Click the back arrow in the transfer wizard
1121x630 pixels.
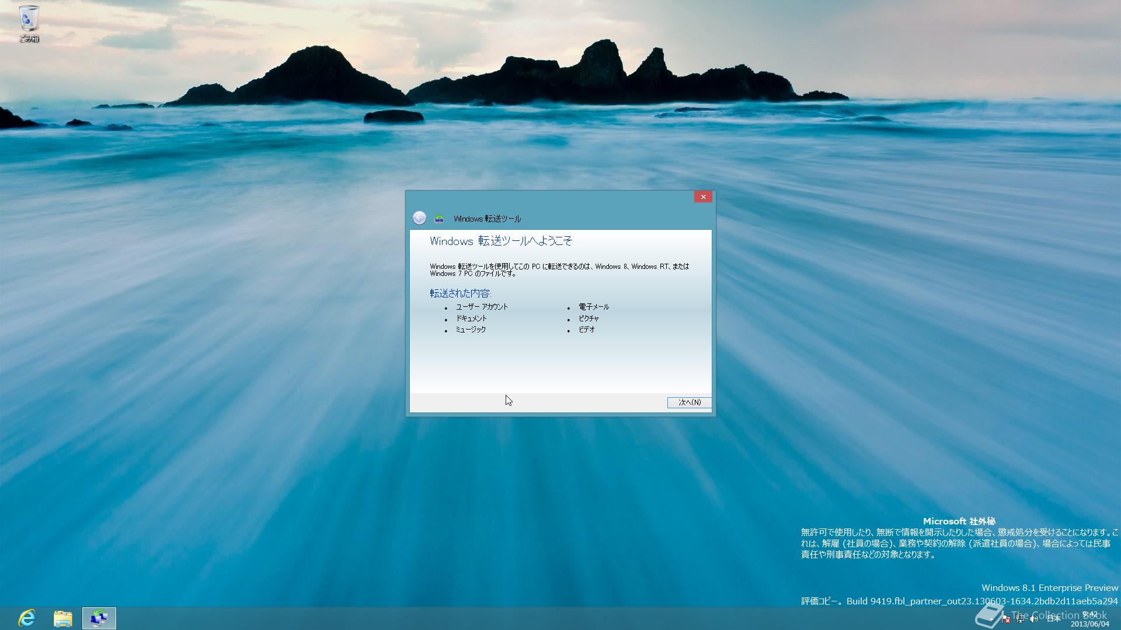pyautogui.click(x=419, y=218)
